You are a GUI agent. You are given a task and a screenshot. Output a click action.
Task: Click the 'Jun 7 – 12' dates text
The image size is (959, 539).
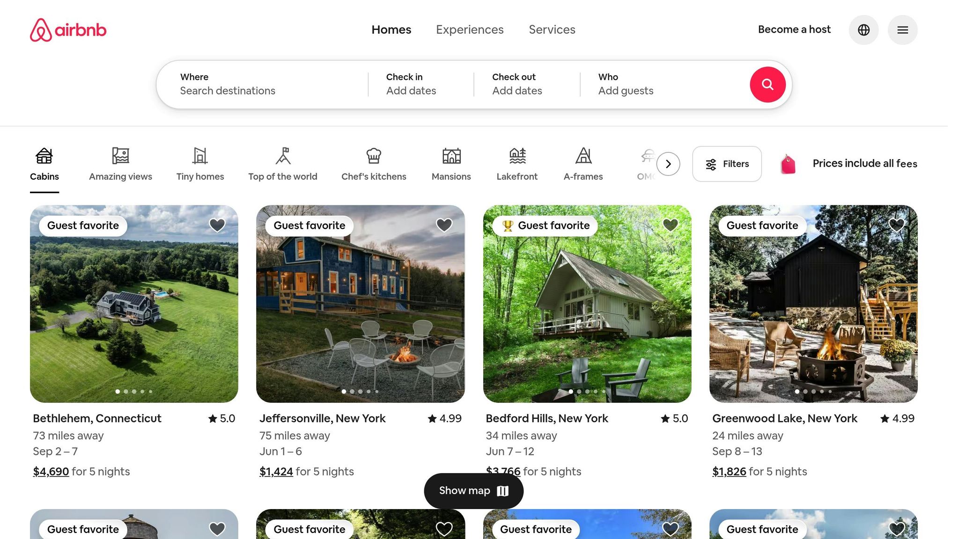pos(510,452)
